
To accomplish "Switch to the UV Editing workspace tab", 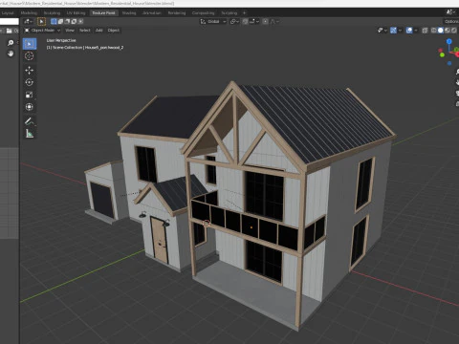I will tap(76, 13).
